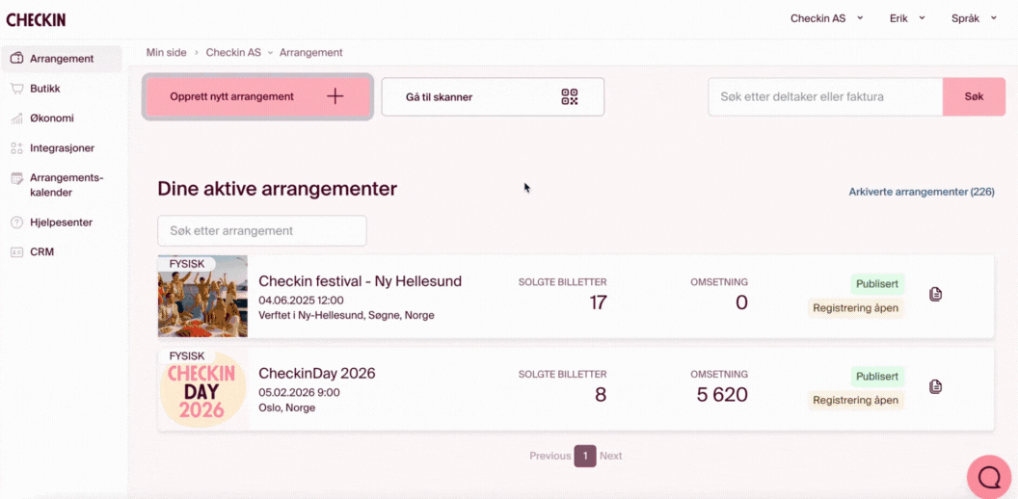Click the Integrasjoner grid icon

pyautogui.click(x=16, y=148)
